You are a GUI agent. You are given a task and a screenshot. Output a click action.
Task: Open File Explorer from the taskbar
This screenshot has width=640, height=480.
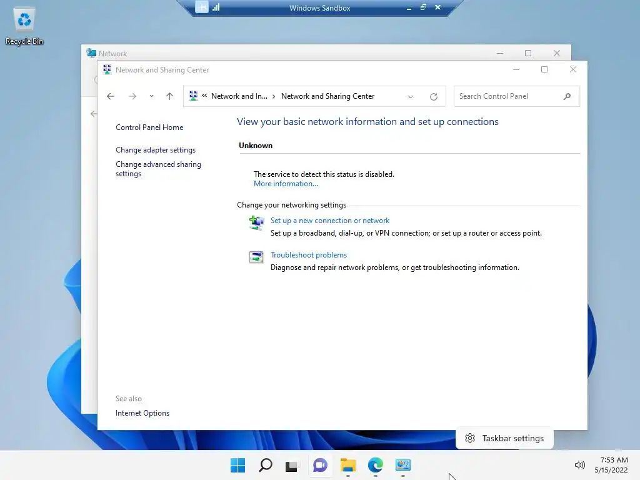click(x=347, y=465)
